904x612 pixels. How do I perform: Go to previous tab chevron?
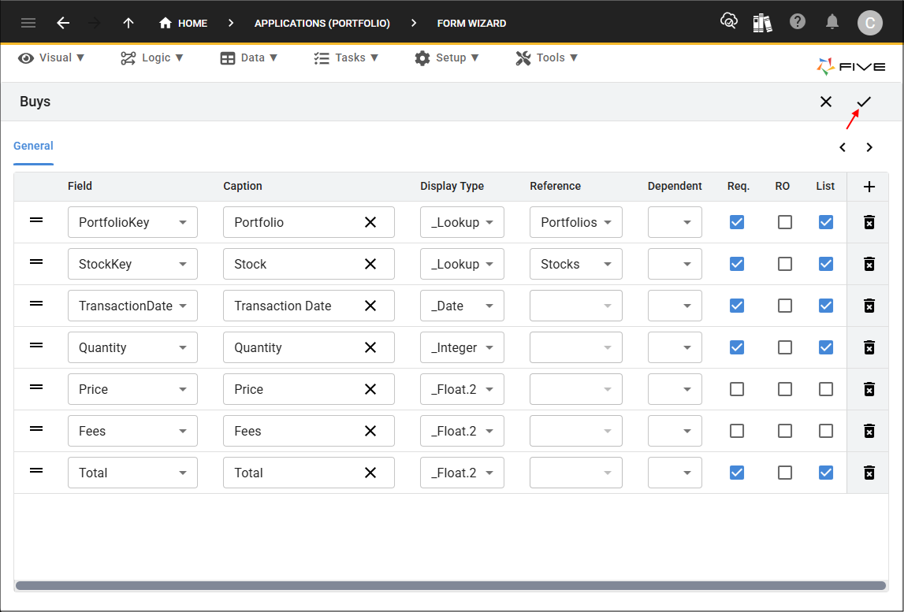pos(843,147)
